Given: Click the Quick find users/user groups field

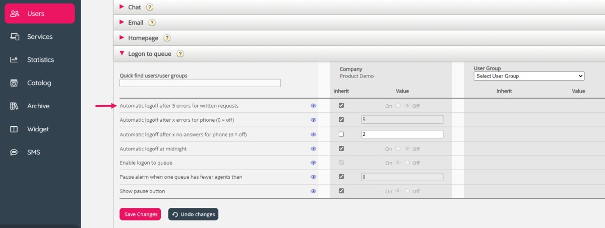Looking at the screenshot, I should click(200, 83).
